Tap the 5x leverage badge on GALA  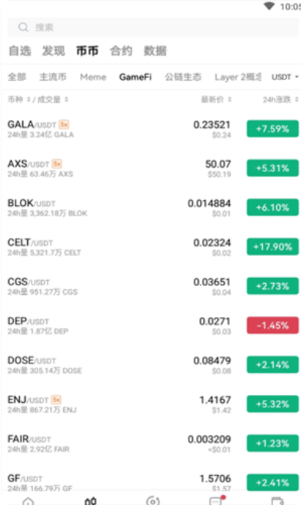pyautogui.click(x=64, y=124)
